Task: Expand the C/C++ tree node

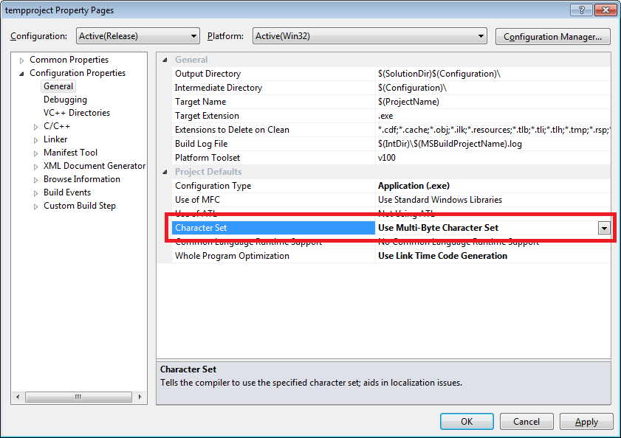Action: pos(36,127)
